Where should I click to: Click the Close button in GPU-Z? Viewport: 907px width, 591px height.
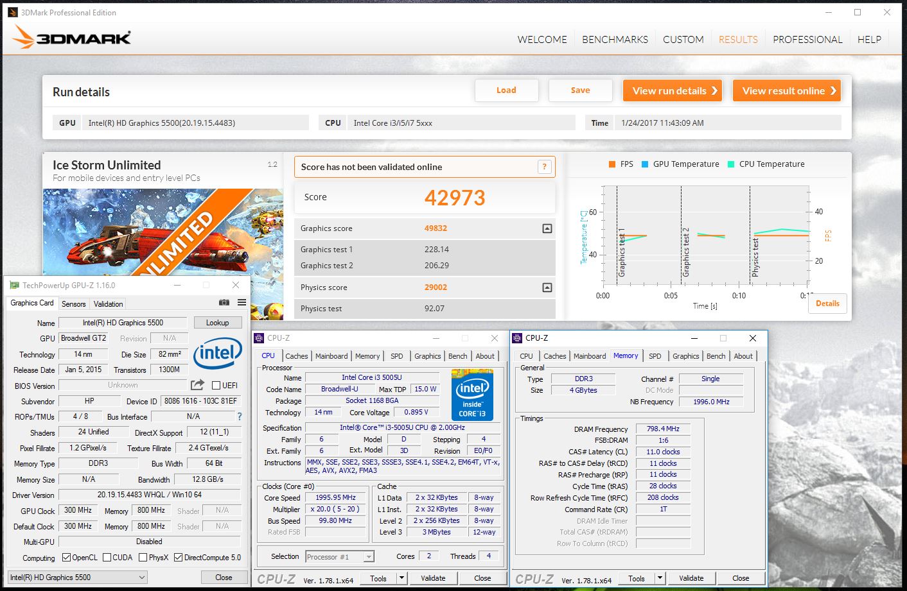pyautogui.click(x=224, y=578)
